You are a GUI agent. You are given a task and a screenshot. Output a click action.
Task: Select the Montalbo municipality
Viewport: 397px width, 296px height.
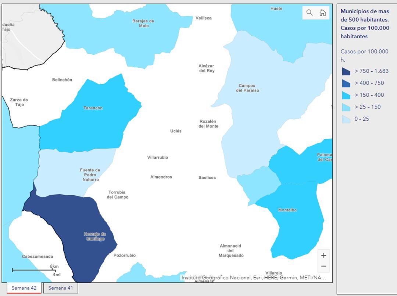(287, 210)
